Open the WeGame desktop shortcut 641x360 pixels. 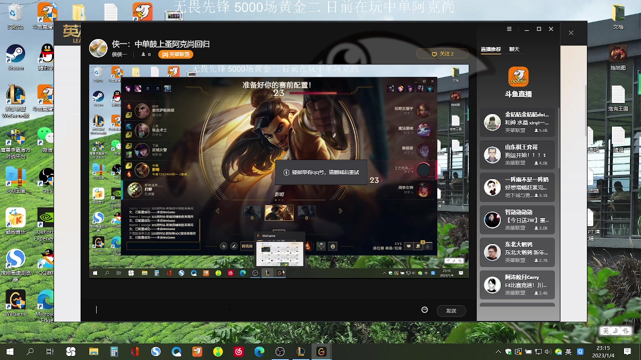click(x=16, y=303)
